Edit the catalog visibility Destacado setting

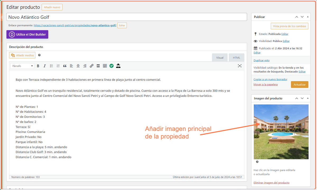(x=302, y=72)
